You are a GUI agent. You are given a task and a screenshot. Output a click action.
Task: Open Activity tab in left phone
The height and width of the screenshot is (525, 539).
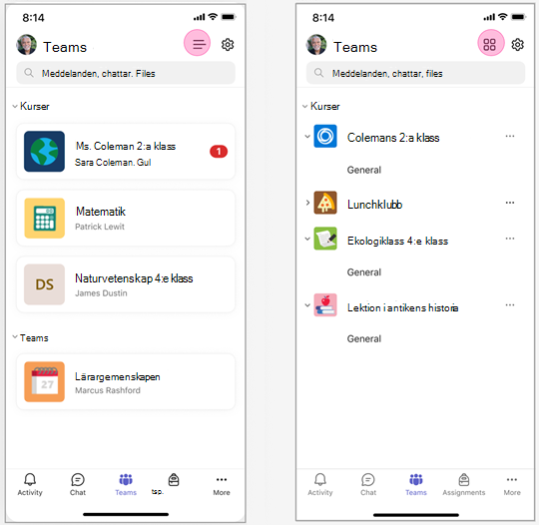click(30, 484)
